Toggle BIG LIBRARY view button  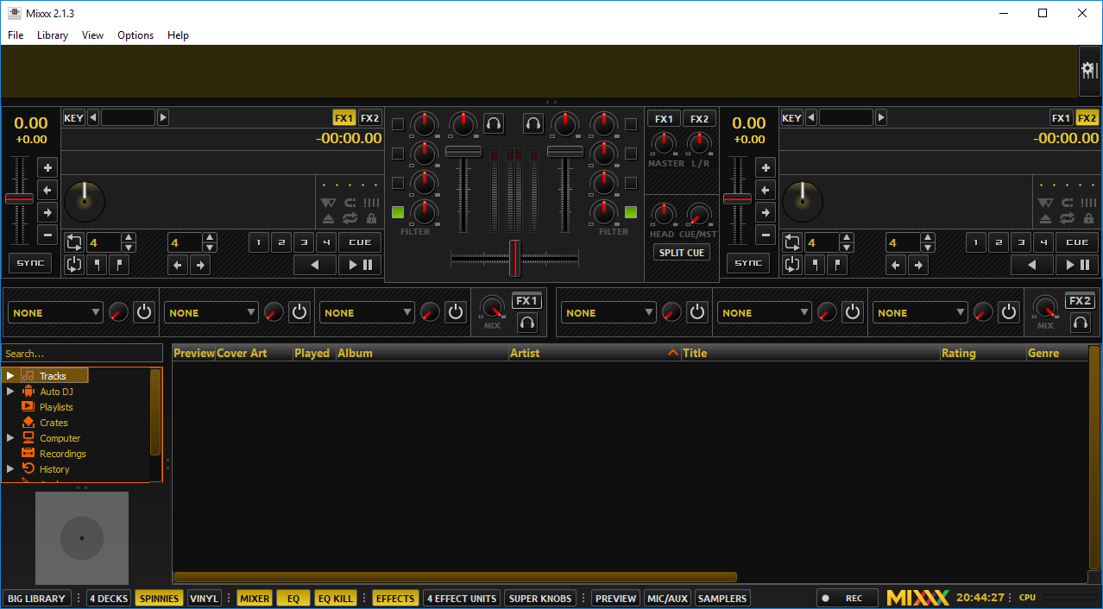point(36,598)
